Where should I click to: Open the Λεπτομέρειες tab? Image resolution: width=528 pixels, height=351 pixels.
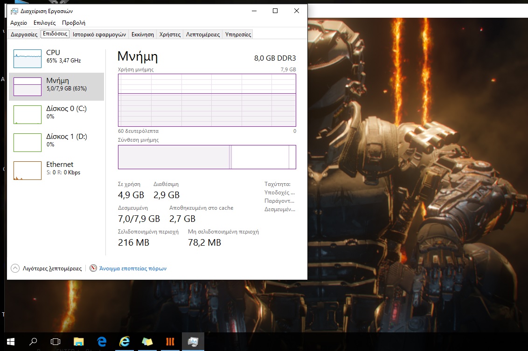coord(203,34)
